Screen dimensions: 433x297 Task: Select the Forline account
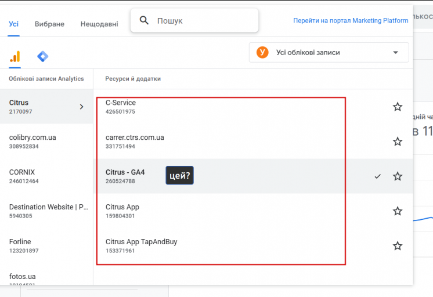[46, 245]
